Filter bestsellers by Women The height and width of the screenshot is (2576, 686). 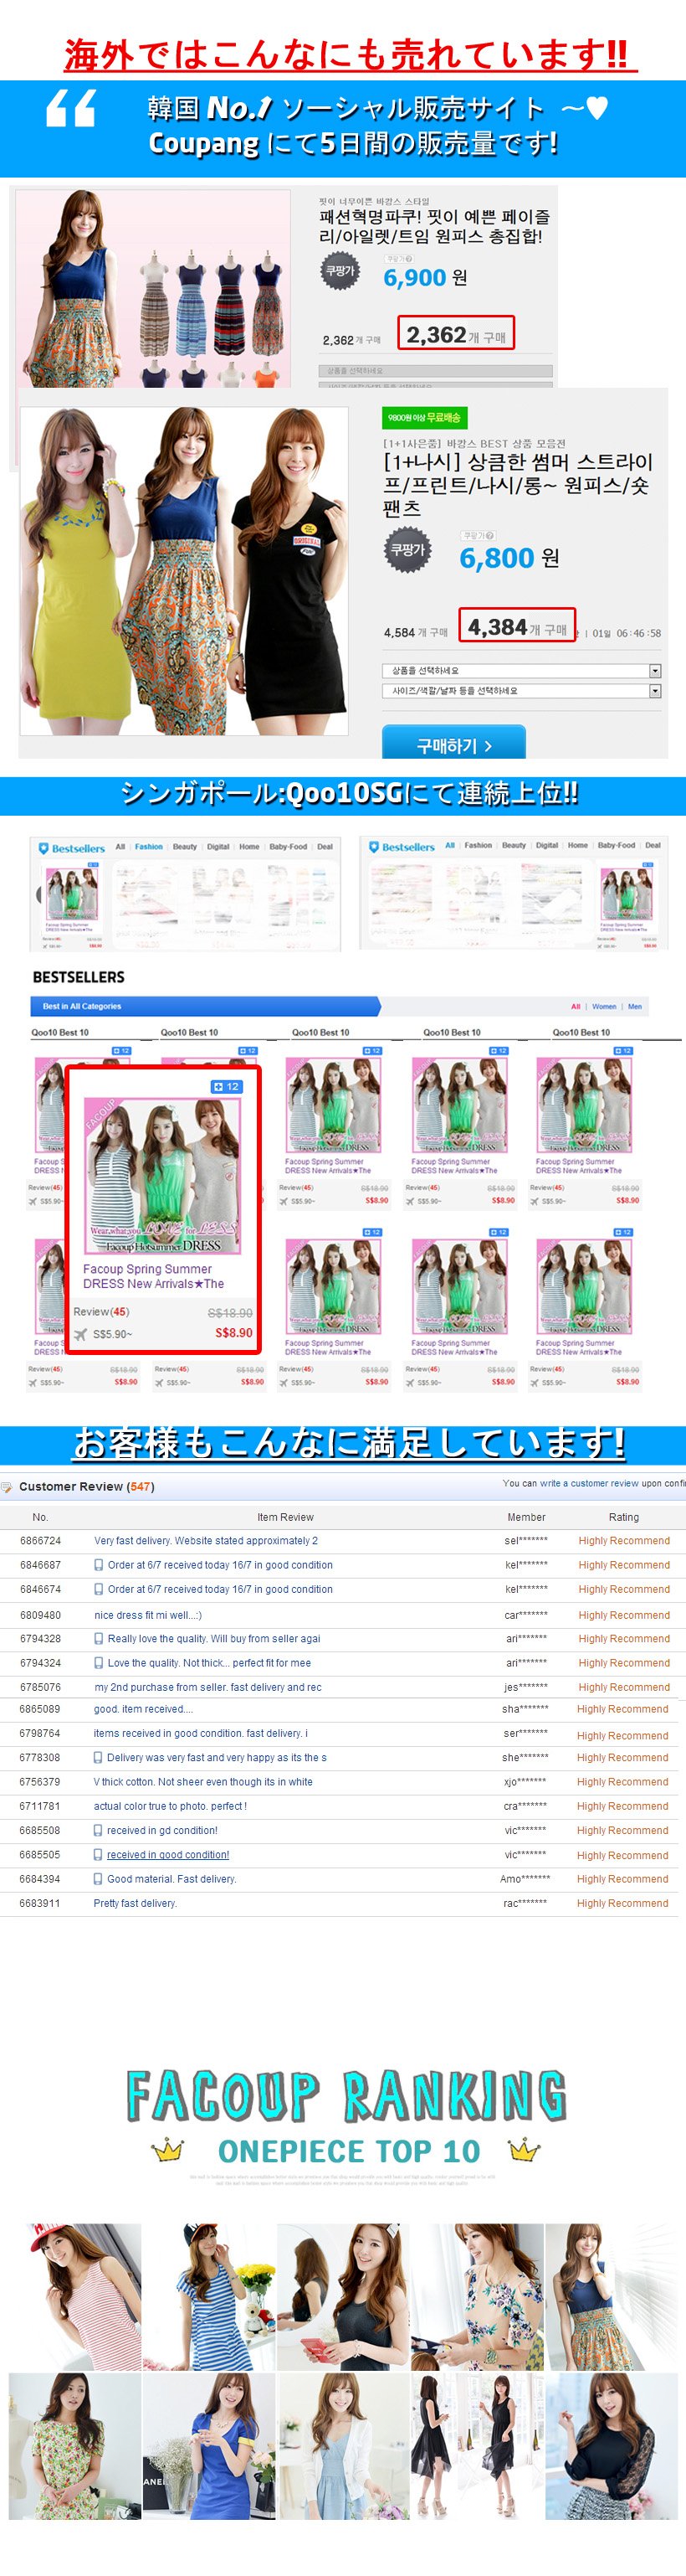pyautogui.click(x=603, y=1007)
